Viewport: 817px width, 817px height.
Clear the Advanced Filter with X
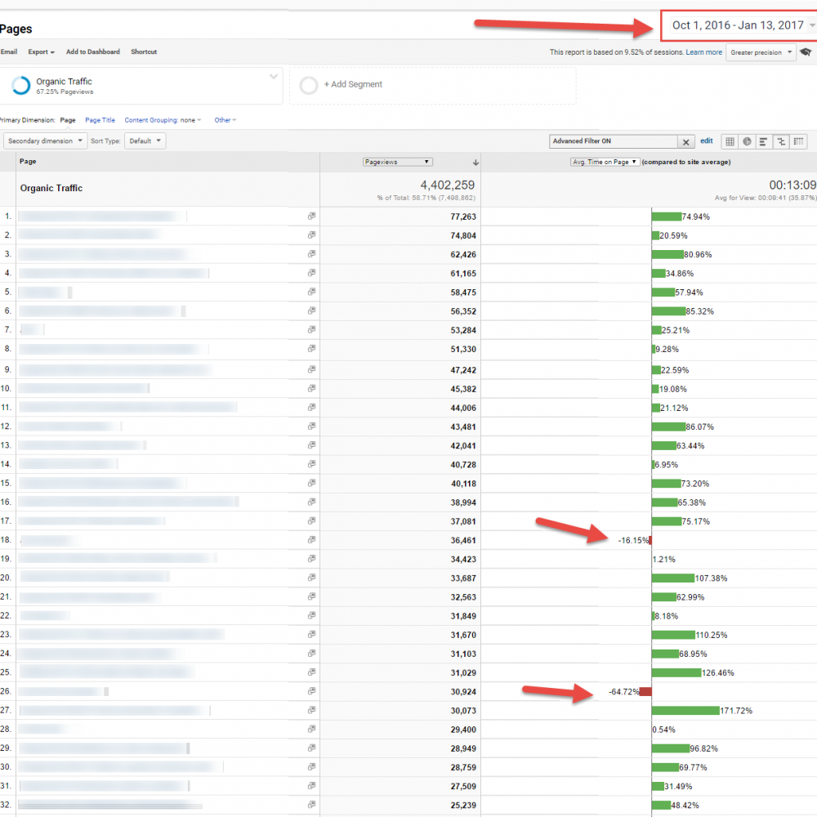point(685,141)
